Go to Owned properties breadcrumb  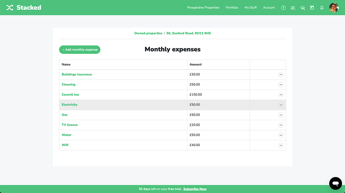(x=148, y=33)
